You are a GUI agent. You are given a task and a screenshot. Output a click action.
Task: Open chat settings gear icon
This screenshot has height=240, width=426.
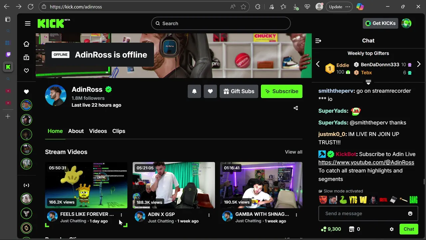pyautogui.click(x=392, y=229)
